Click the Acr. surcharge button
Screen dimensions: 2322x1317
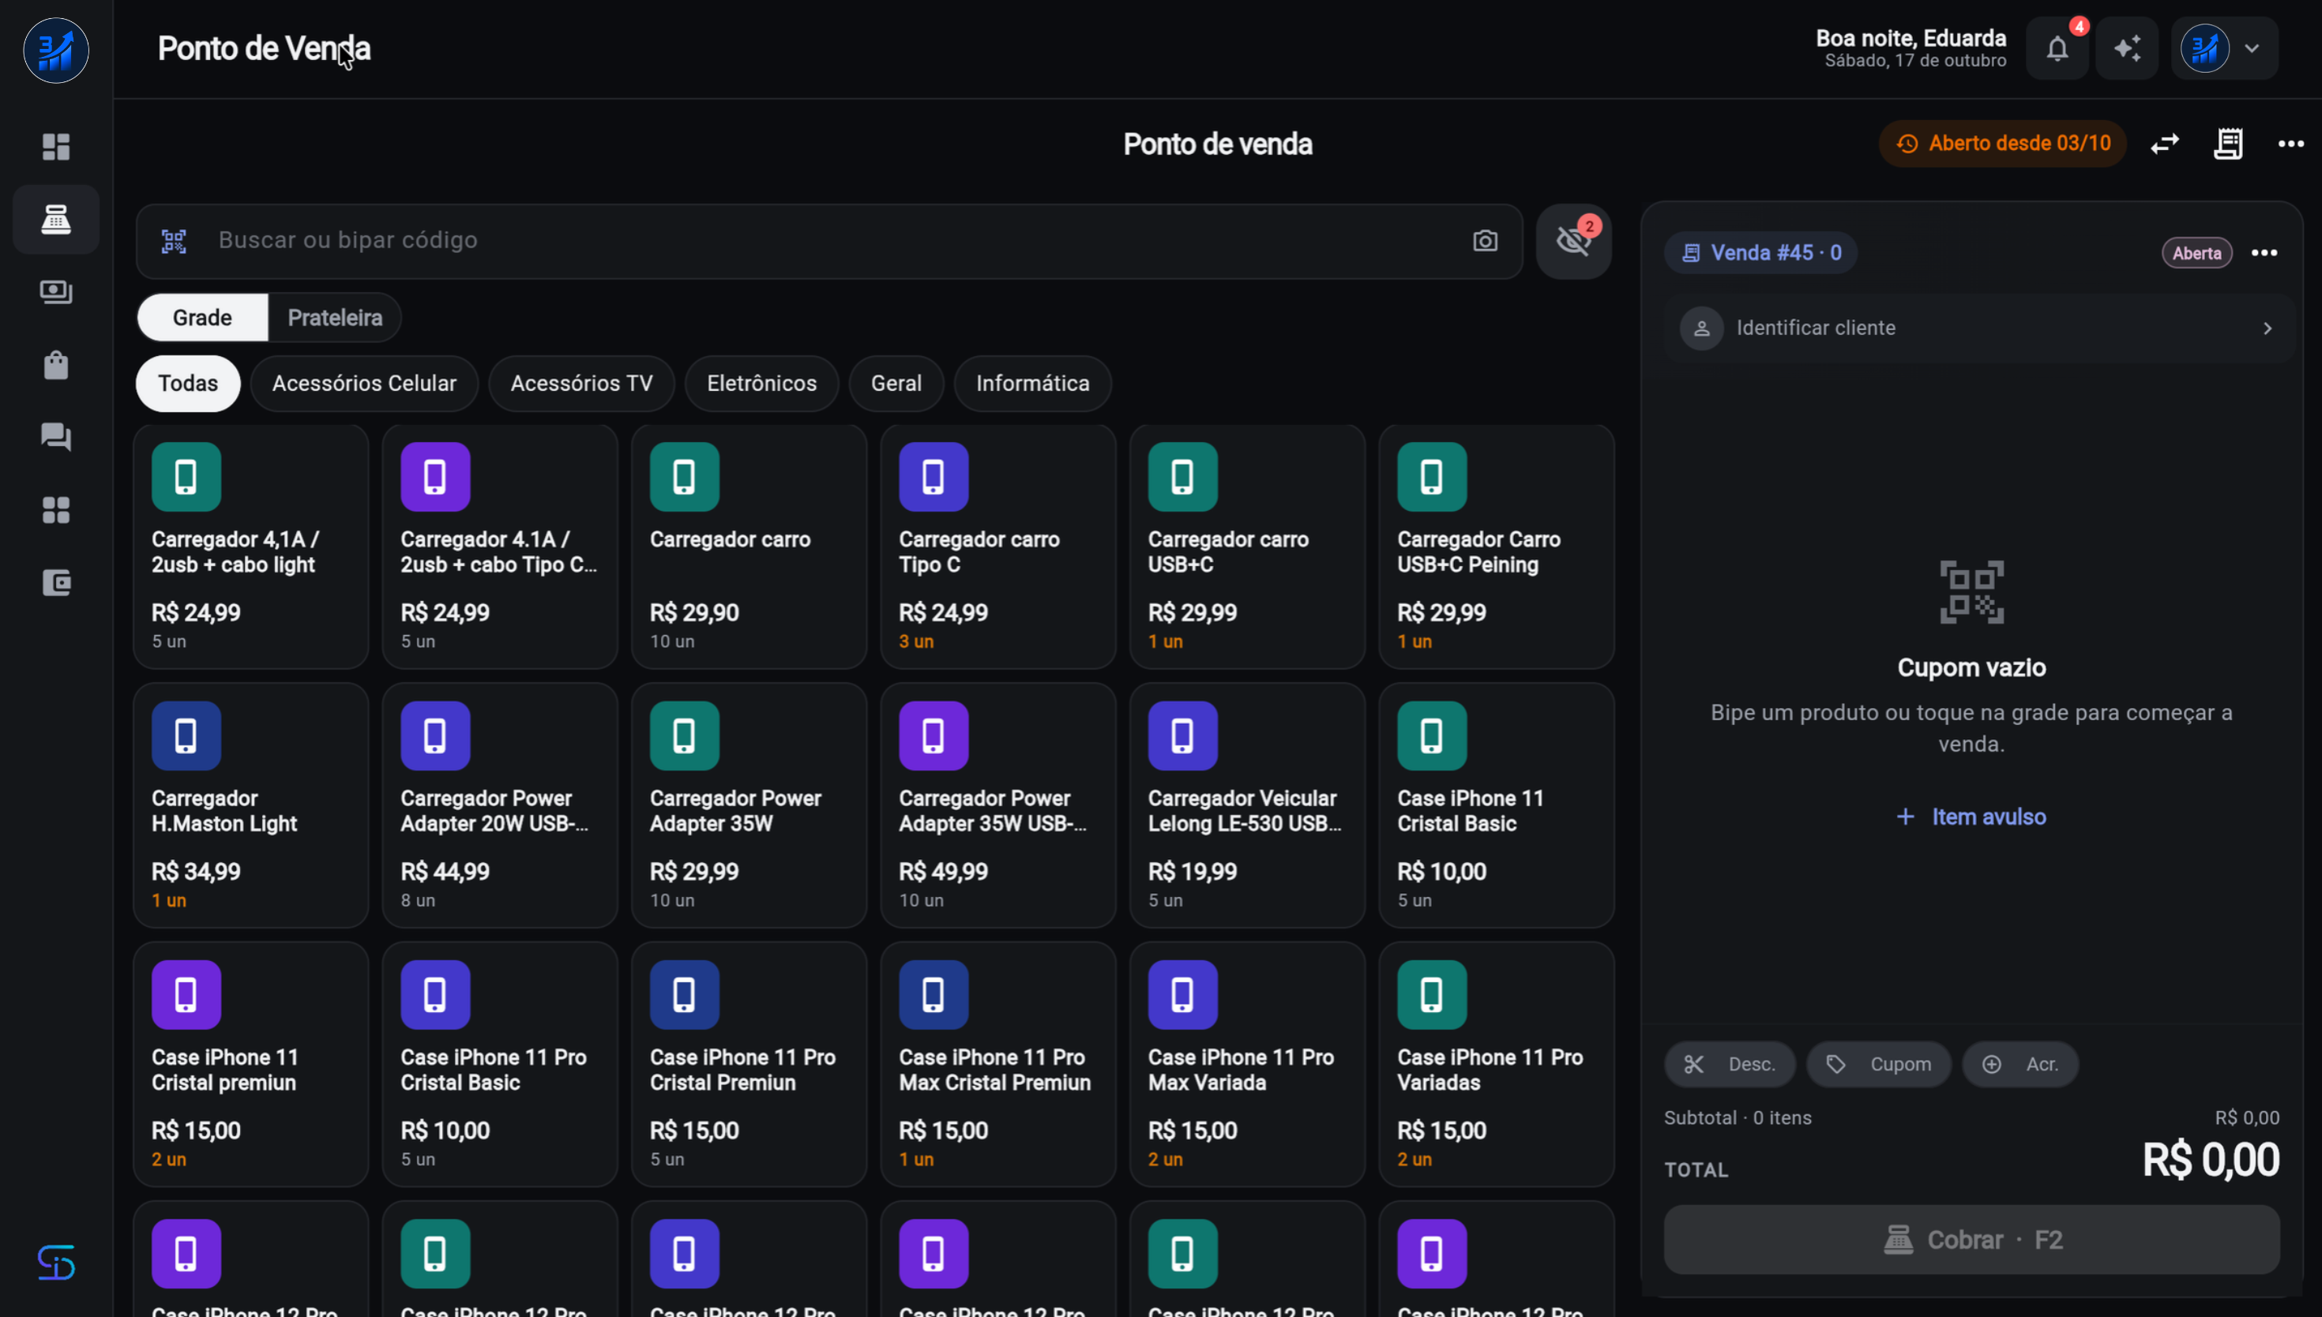(2020, 1064)
